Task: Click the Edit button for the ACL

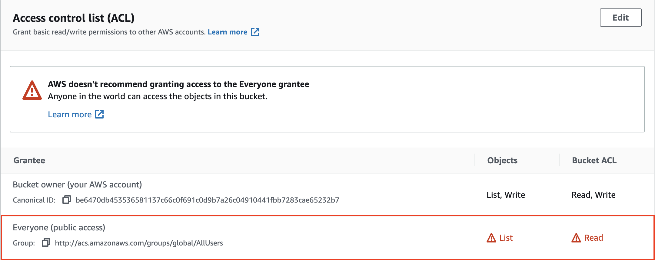Action: pos(620,18)
